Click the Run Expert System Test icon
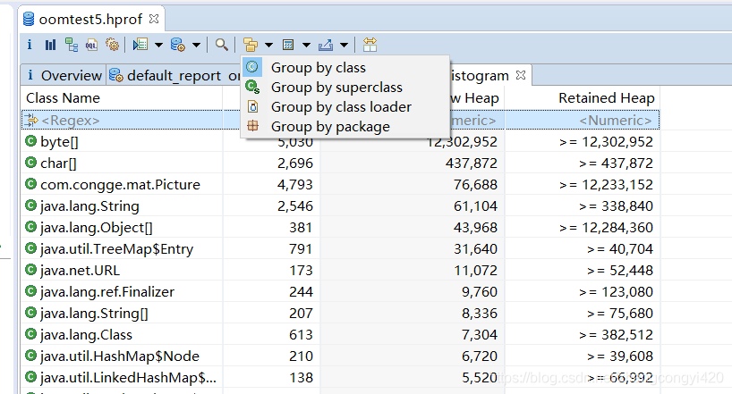The width and height of the screenshot is (732, 394). 140,44
